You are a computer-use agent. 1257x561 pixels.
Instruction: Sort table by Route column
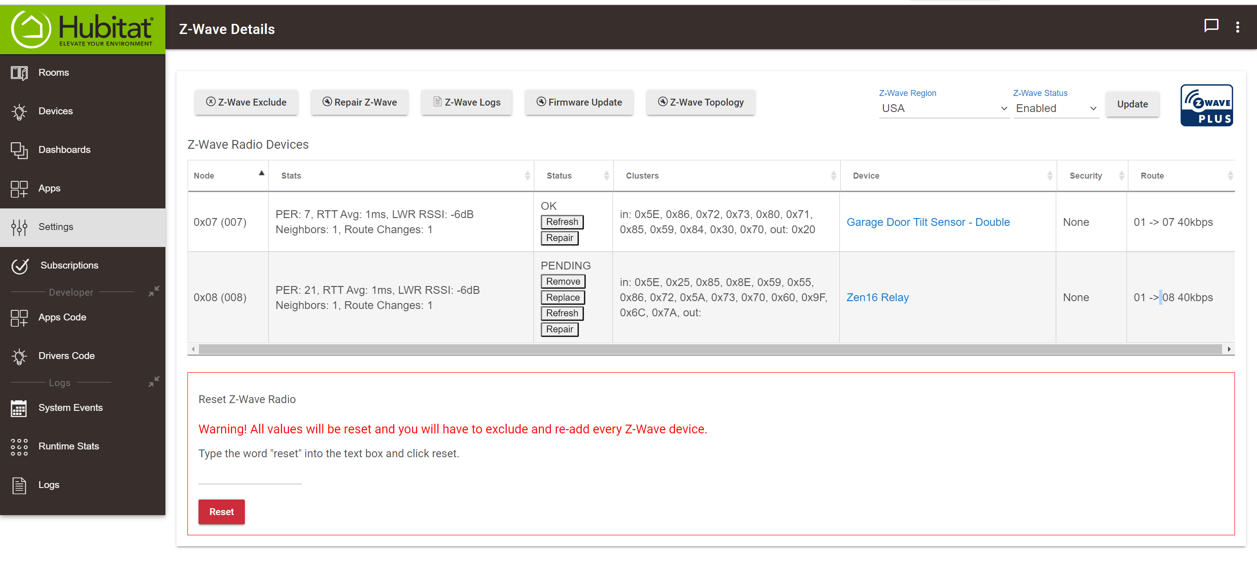coord(1181,175)
